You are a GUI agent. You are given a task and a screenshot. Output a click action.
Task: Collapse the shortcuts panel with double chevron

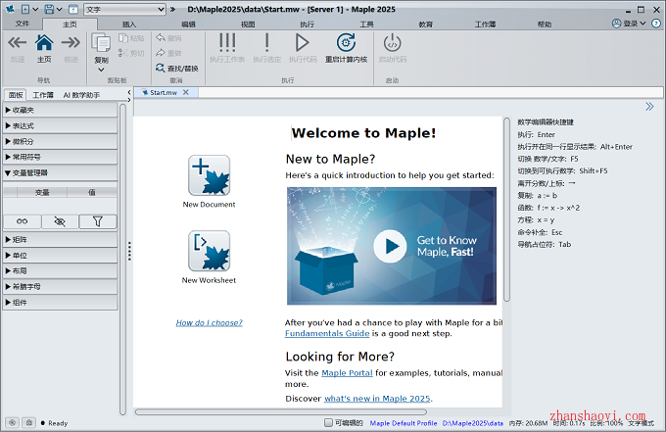point(649,106)
